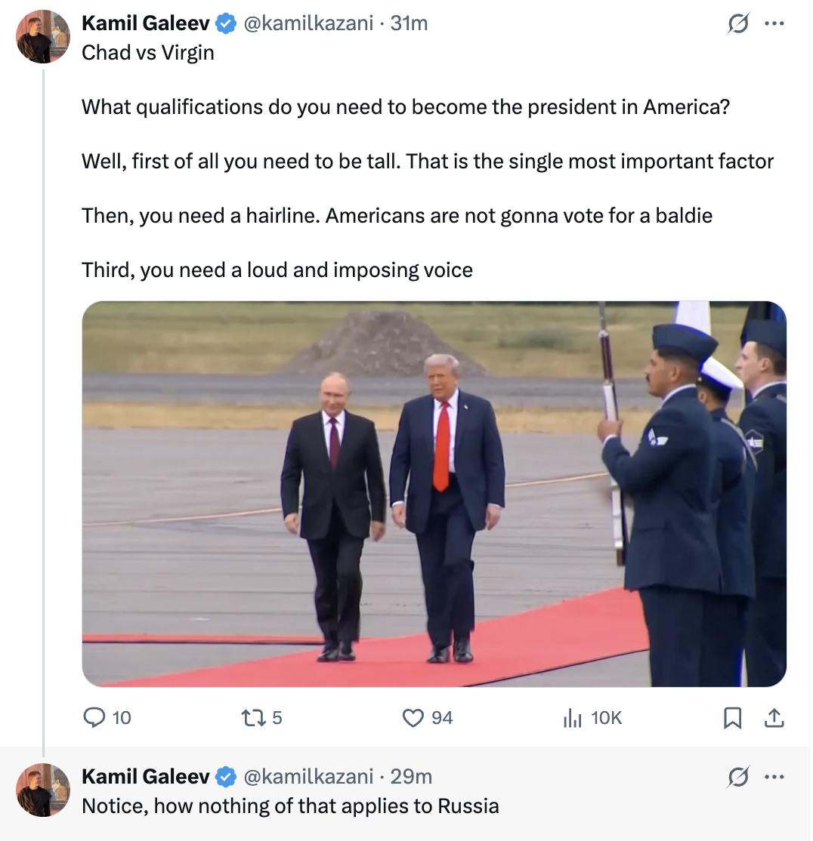
Task: Open the @kamilkazani handle on the first tweet
Action: 308,23
